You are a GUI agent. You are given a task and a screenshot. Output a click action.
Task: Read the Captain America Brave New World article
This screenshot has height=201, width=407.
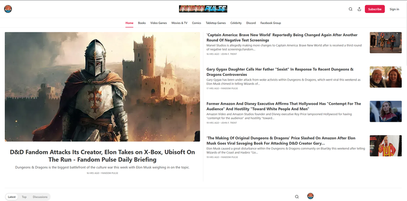click(282, 38)
